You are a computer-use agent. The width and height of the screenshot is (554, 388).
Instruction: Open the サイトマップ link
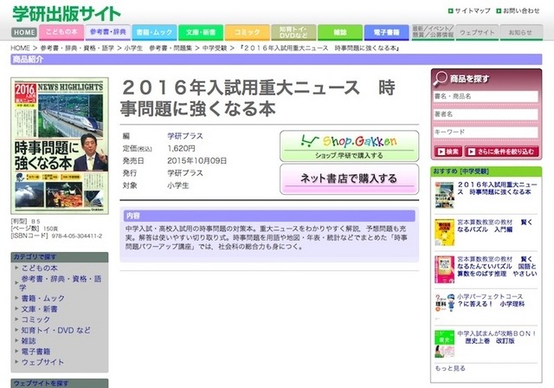[469, 11]
